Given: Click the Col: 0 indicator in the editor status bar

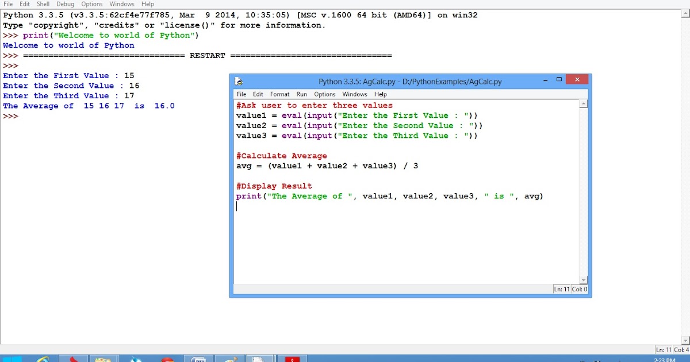Looking at the screenshot, I should coord(578,289).
